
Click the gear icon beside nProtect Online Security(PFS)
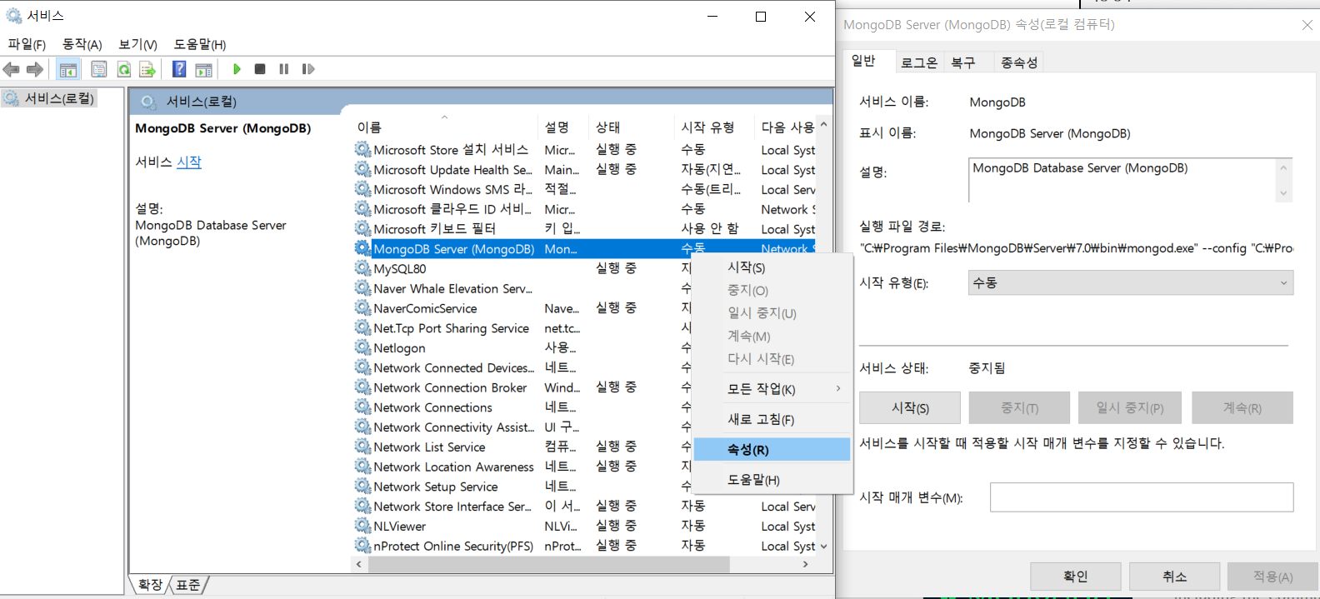[362, 546]
